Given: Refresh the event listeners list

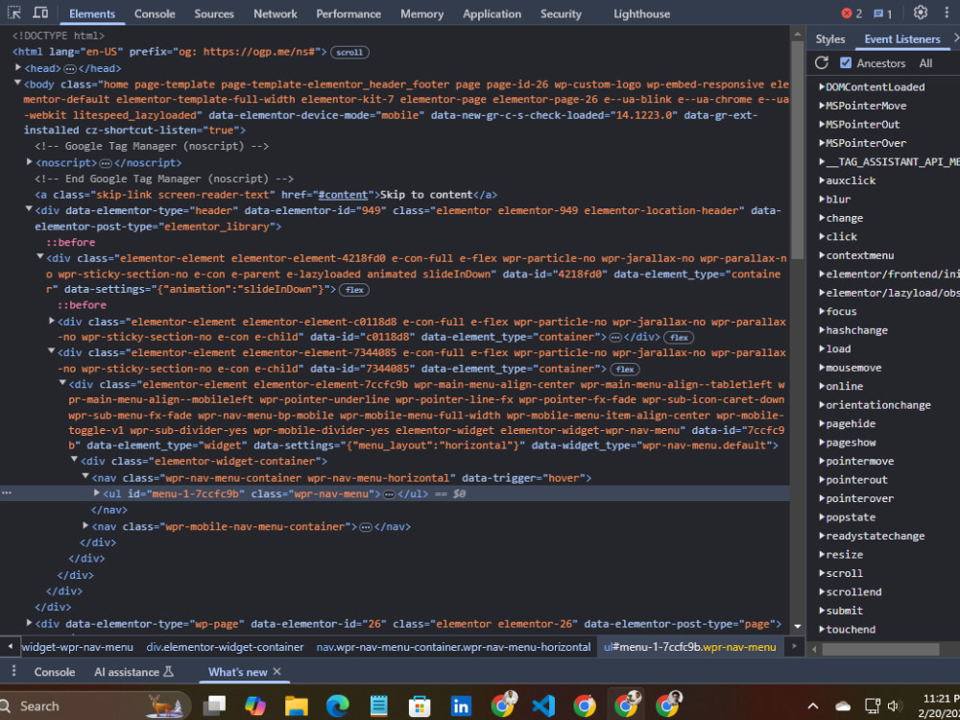Looking at the screenshot, I should [822, 62].
